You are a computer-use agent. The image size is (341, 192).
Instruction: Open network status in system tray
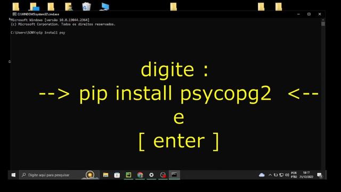pos(281,175)
